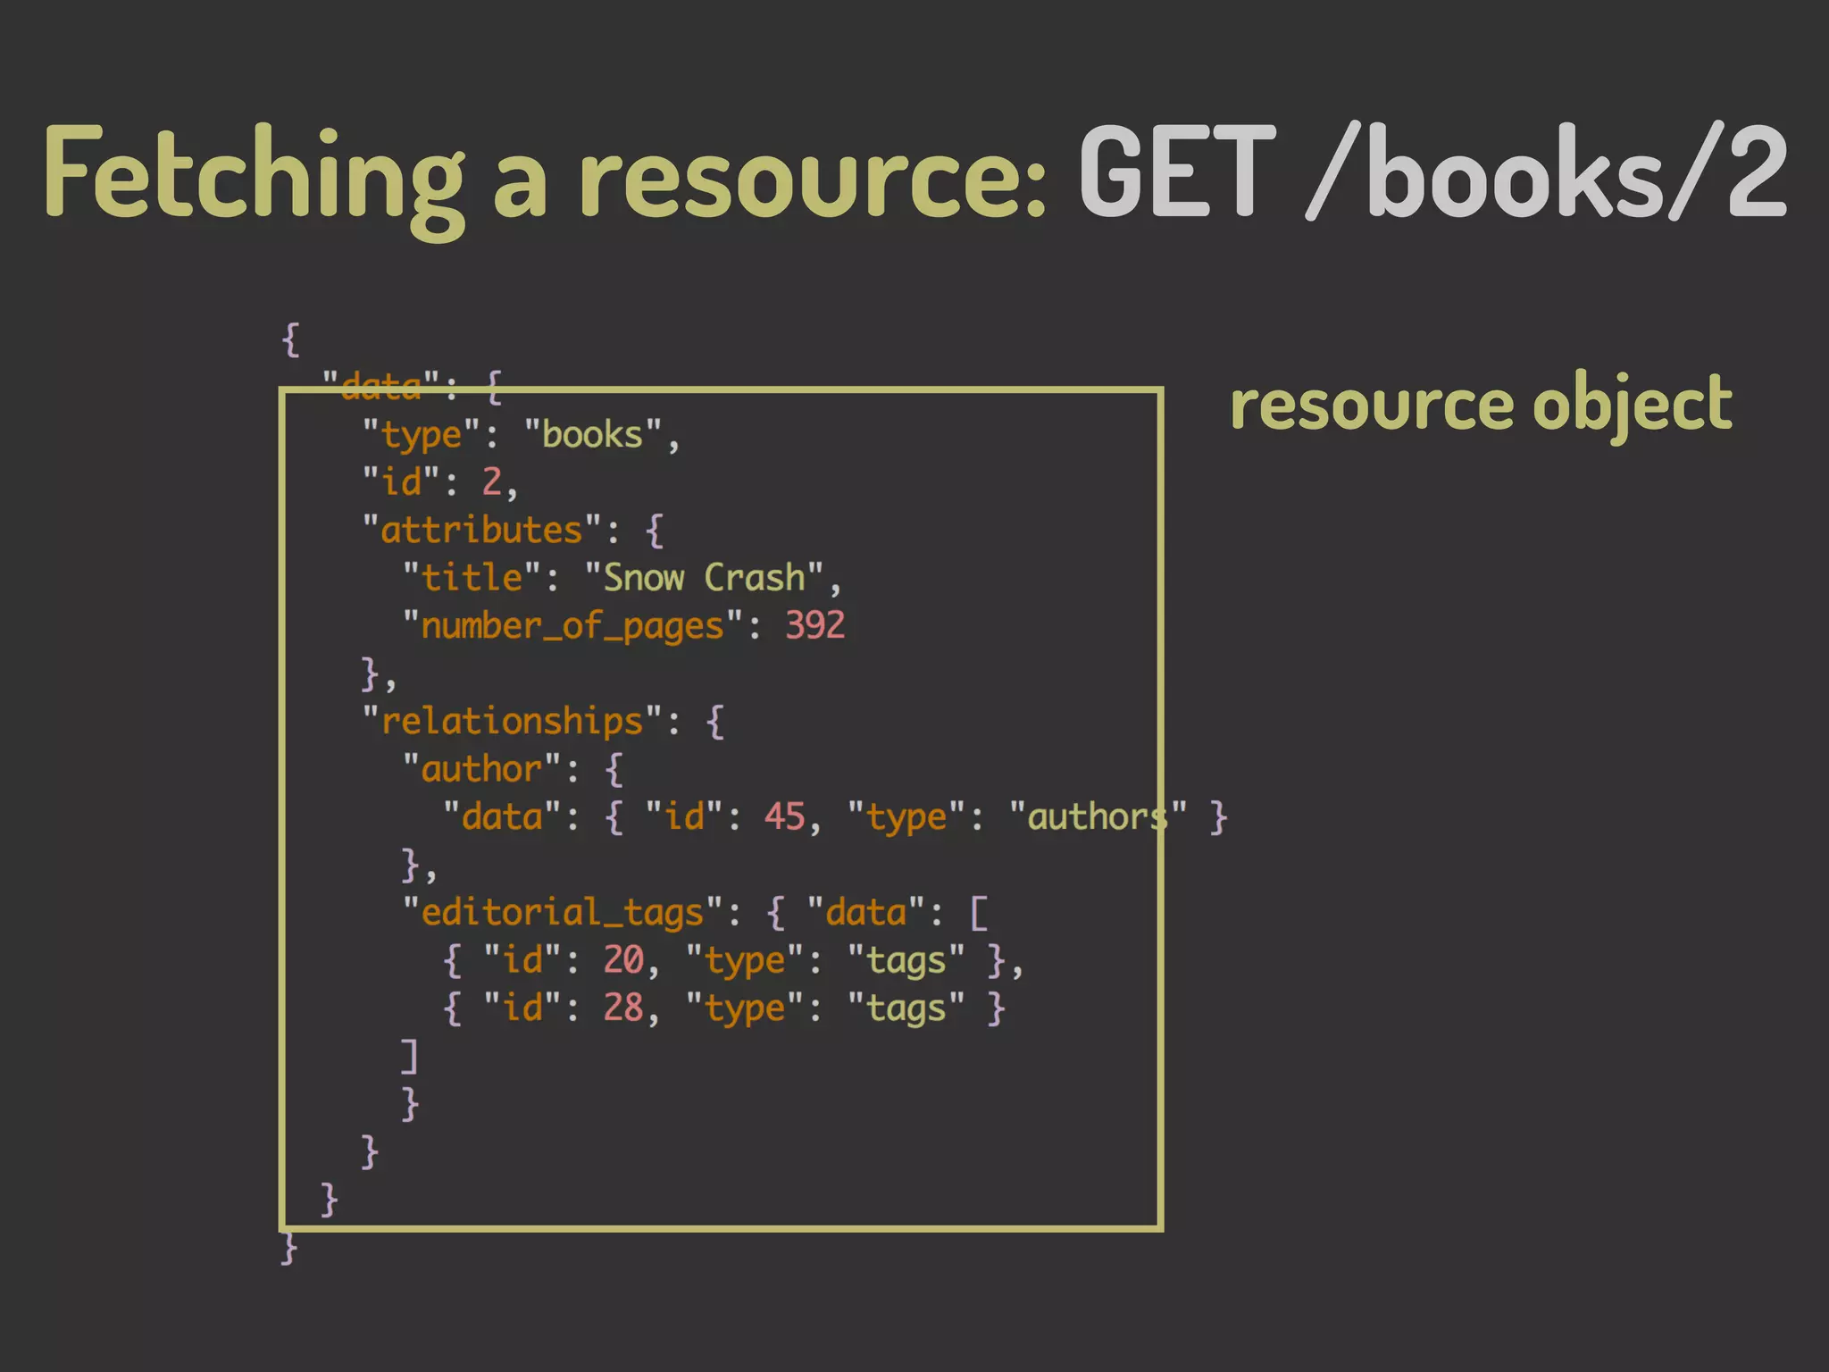Click the "data" key under author
The height and width of the screenshot is (1372, 1829).
point(502,816)
